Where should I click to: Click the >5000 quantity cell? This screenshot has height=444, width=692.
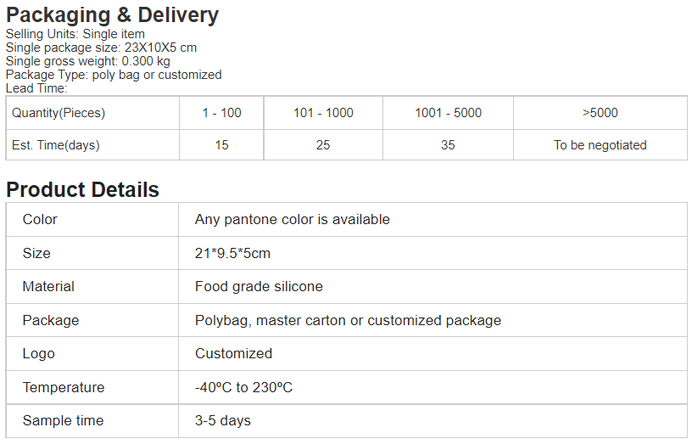(600, 113)
